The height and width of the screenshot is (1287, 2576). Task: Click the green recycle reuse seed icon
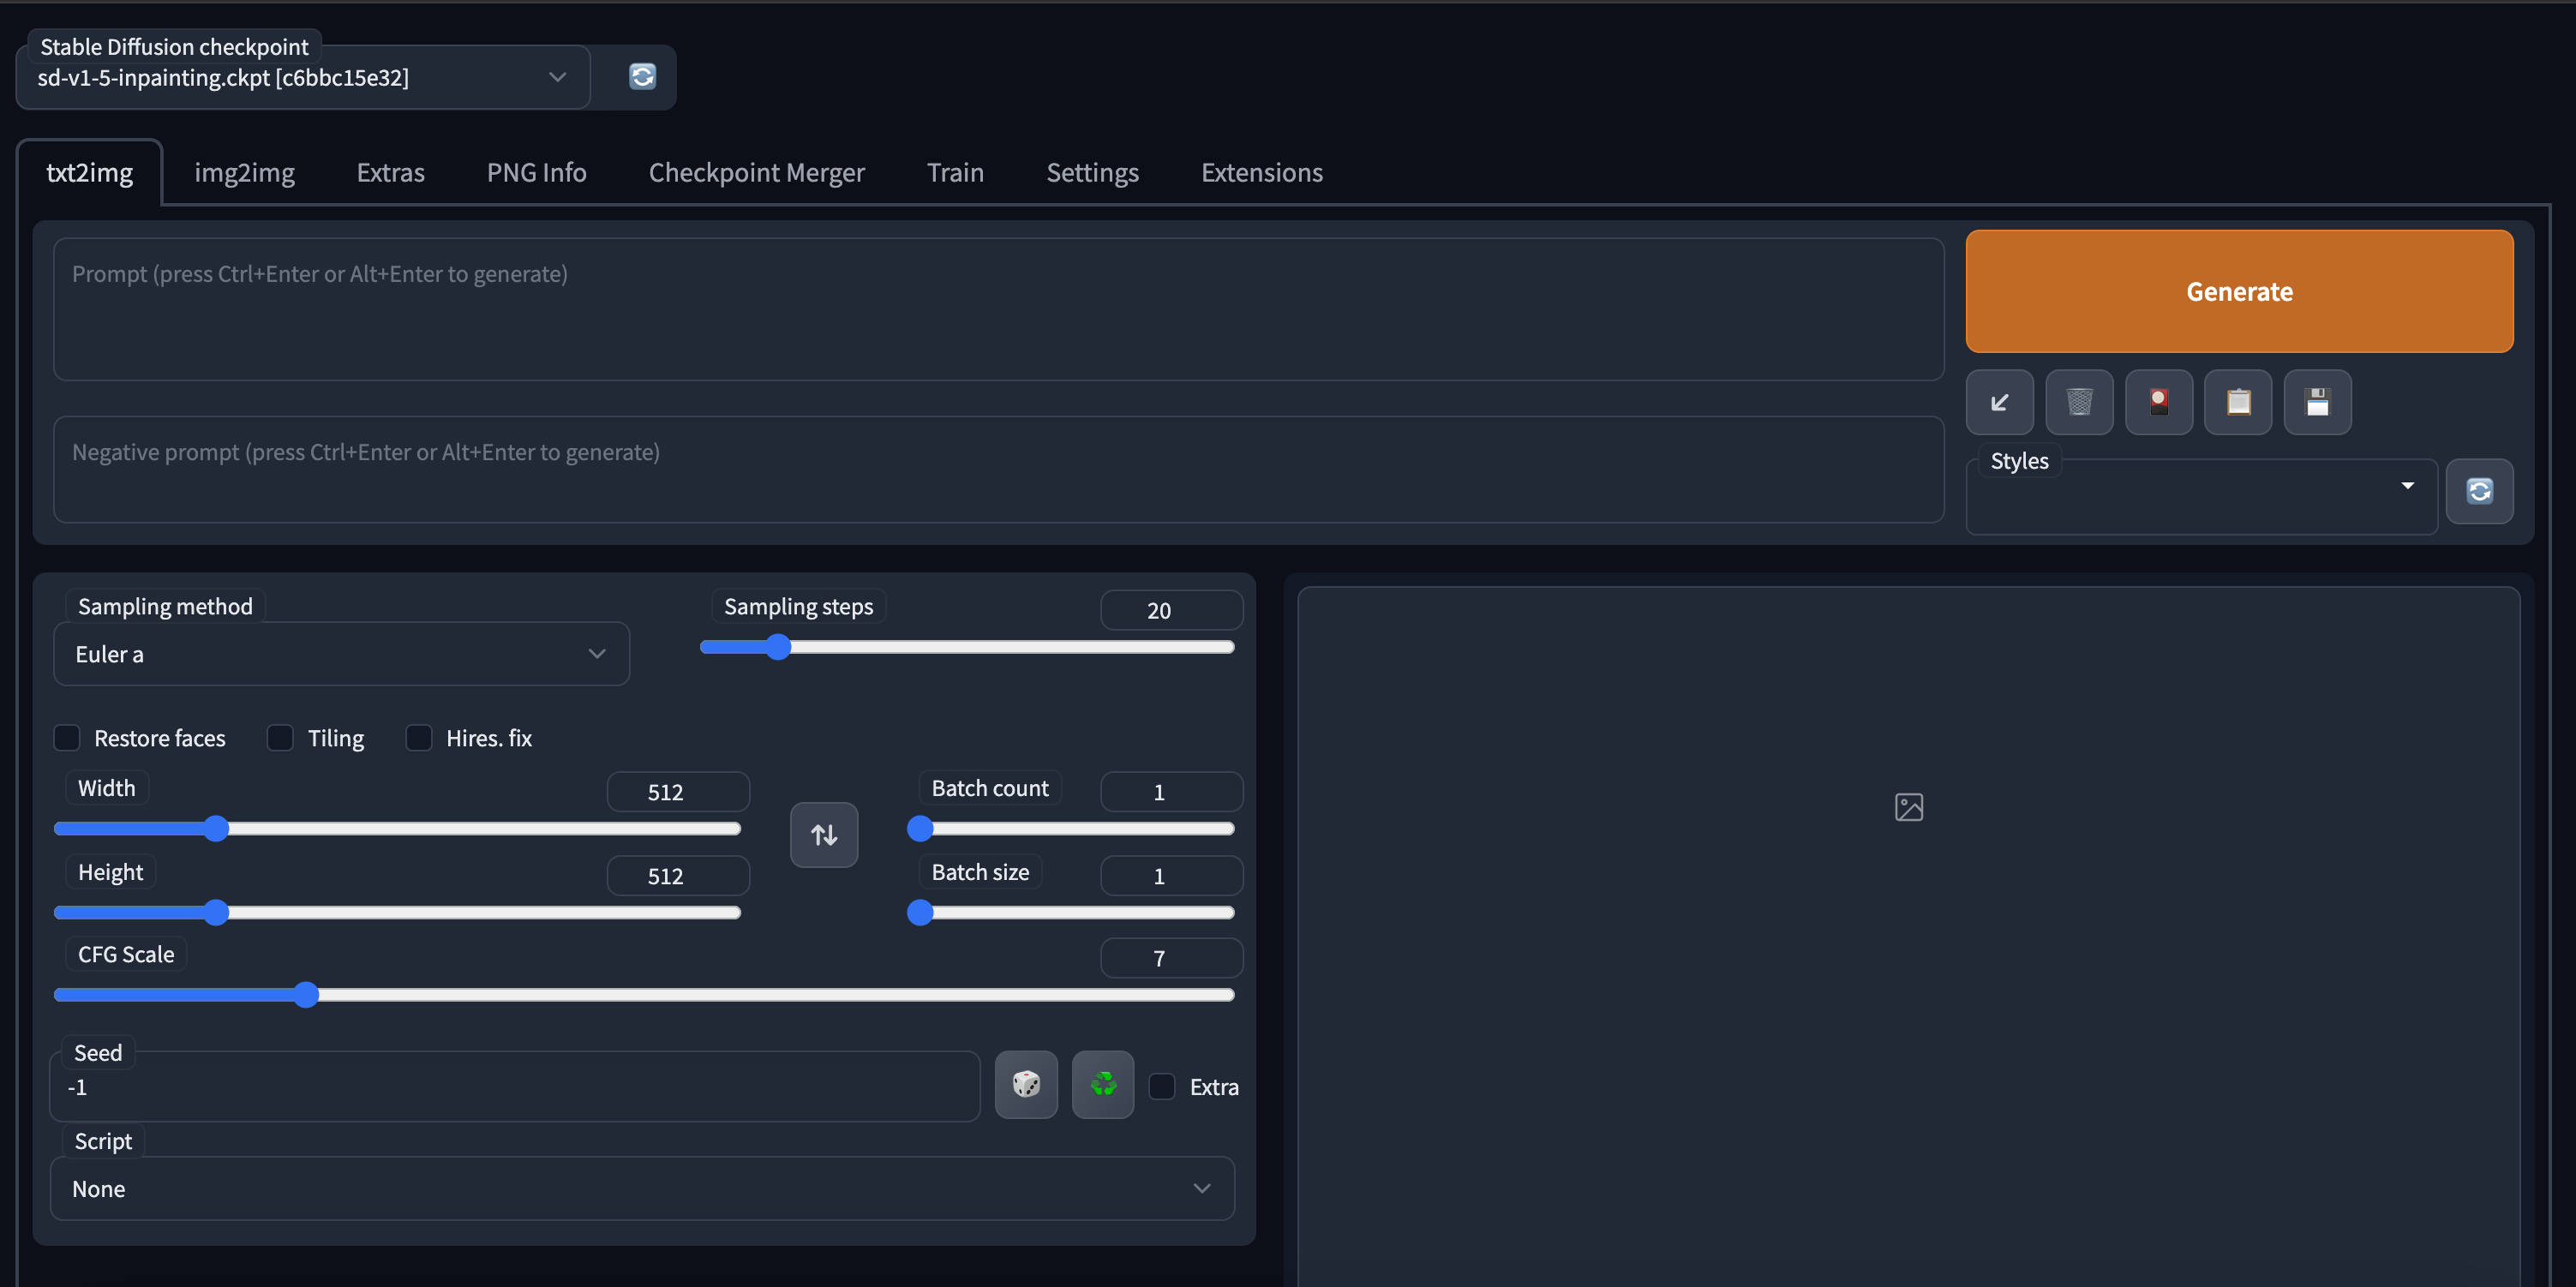coord(1103,1084)
